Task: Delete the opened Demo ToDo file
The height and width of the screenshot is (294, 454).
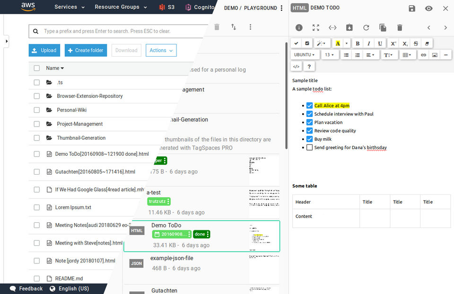Action: point(400,27)
